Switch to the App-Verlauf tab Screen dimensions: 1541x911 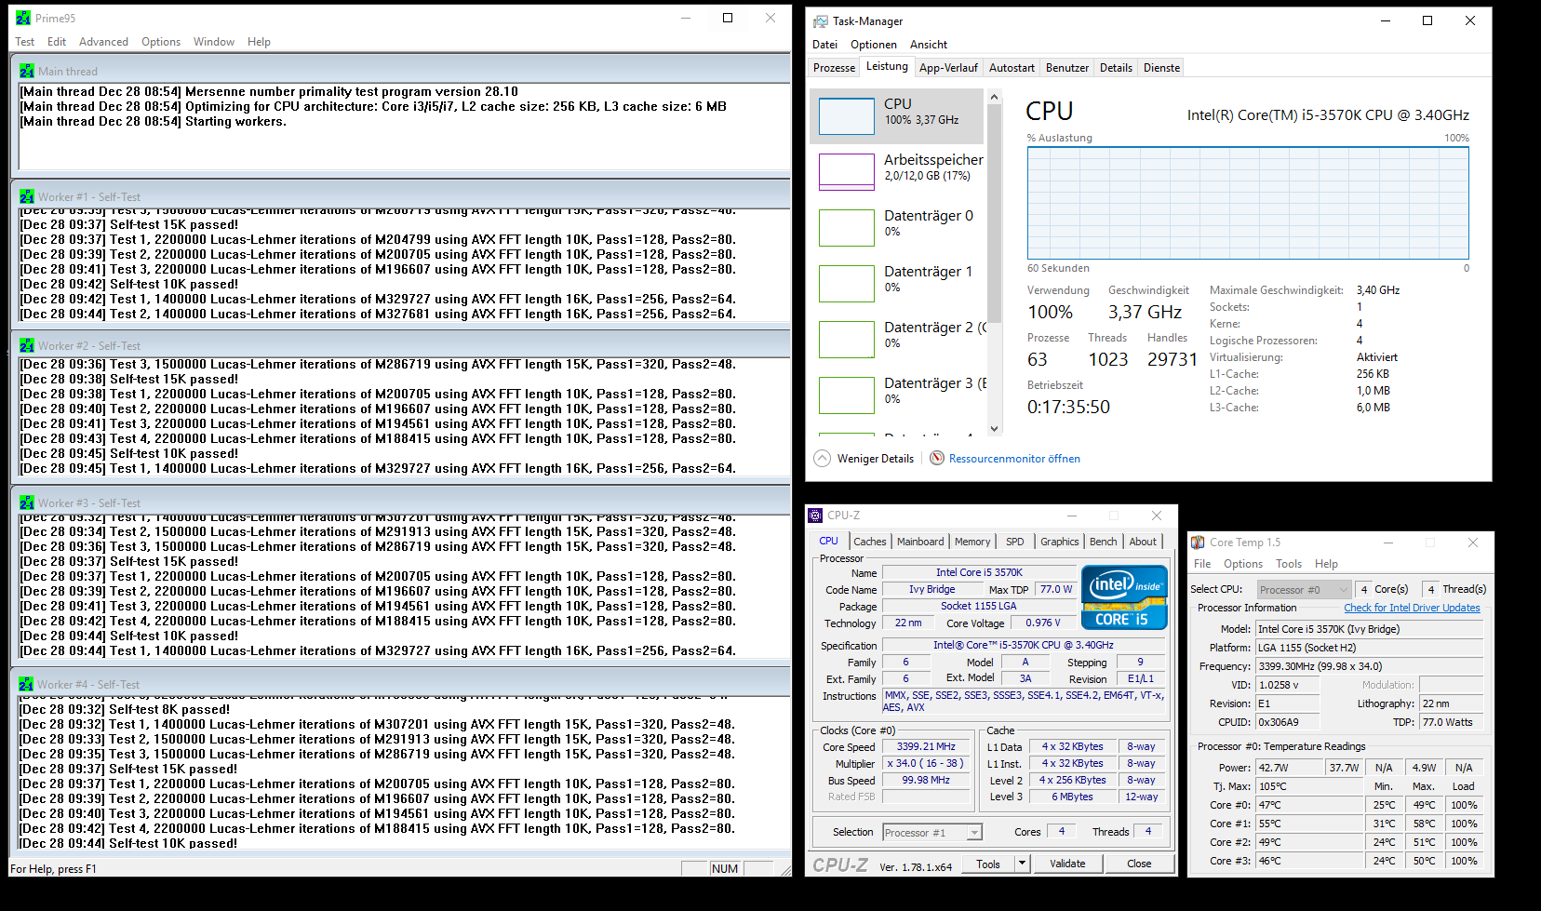(948, 68)
